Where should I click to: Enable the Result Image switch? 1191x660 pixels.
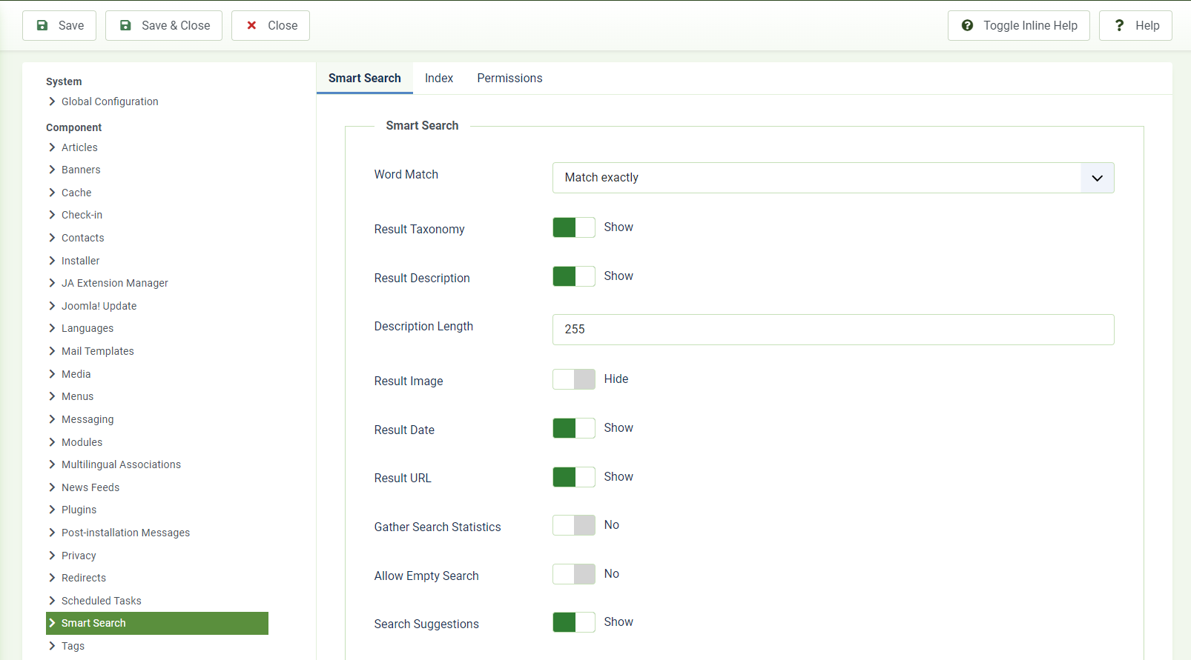[574, 379]
